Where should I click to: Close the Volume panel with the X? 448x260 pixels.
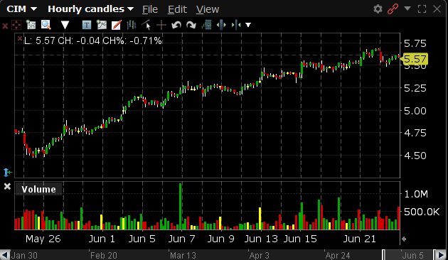(7, 186)
